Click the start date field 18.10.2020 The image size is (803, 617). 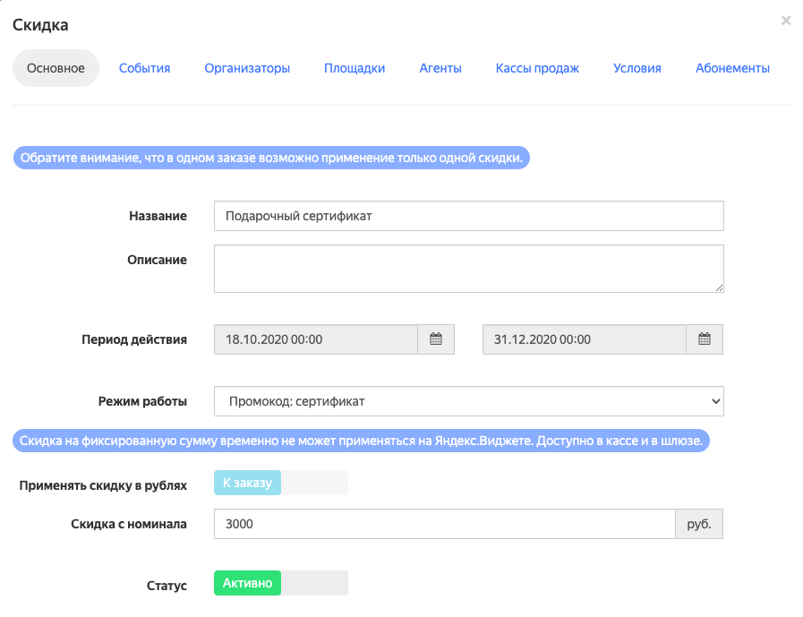tap(316, 339)
